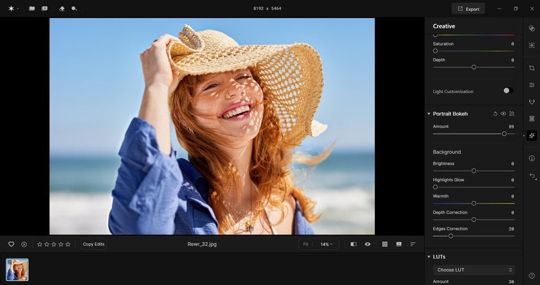Mark the photo as favorite with the heart
Screen dimensions: 540x285
click(12, 244)
